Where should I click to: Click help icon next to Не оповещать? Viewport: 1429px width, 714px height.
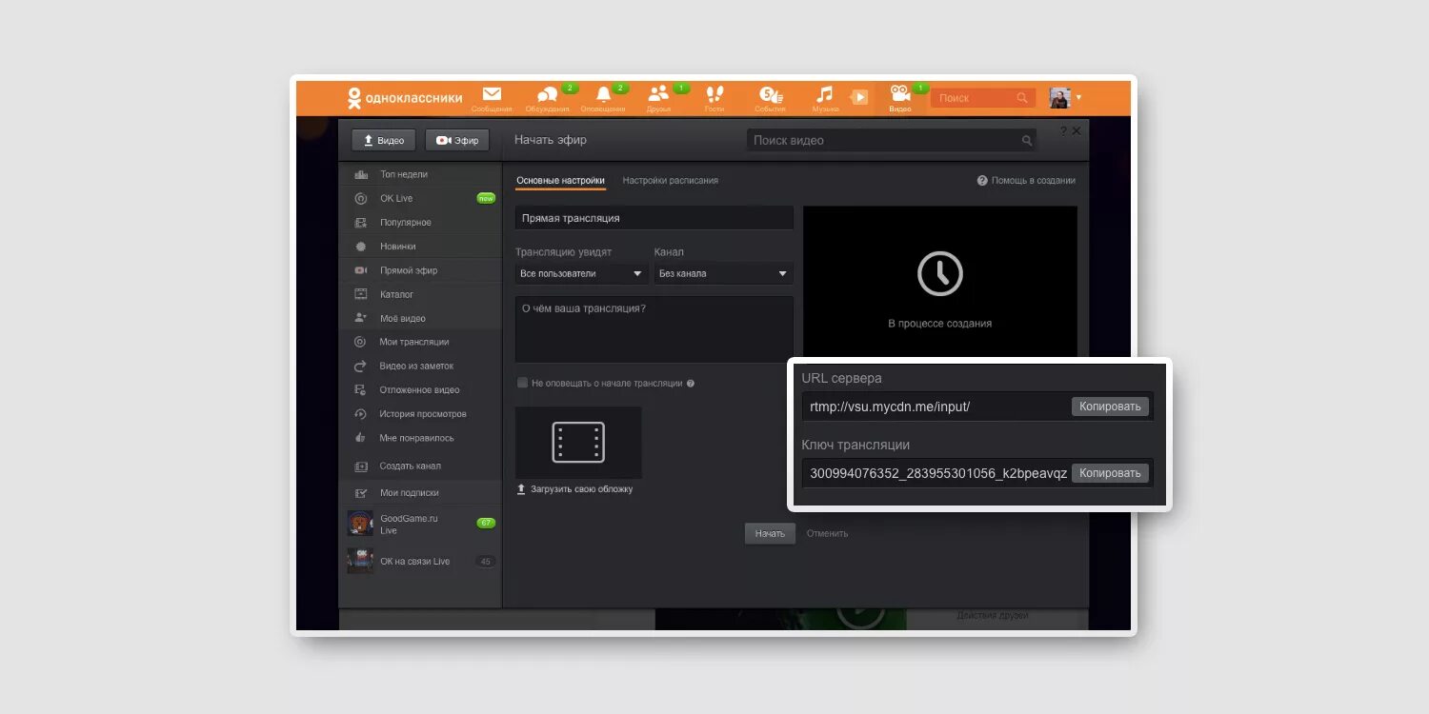tap(691, 384)
